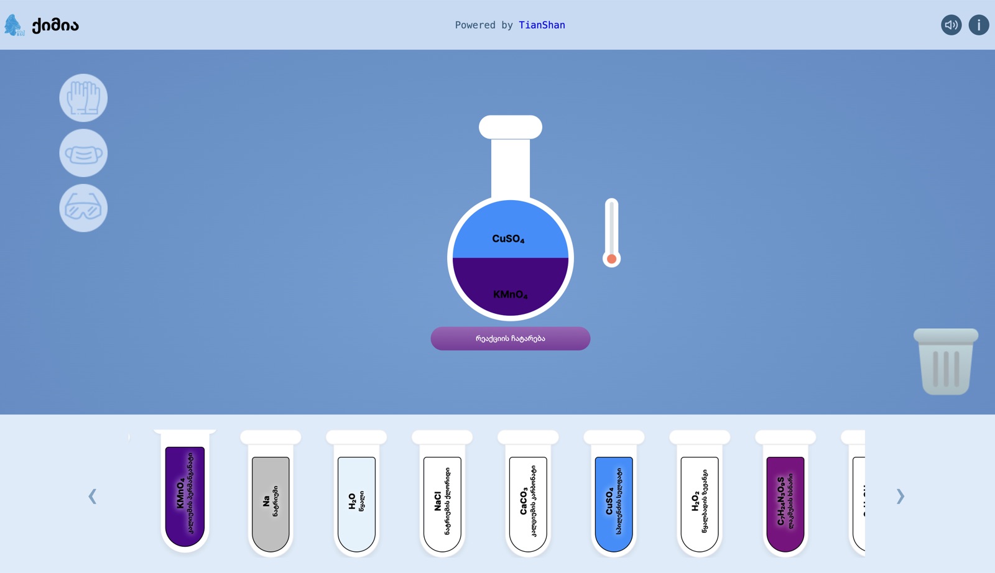This screenshot has height=573, width=995.
Task: Click the KMnO4 layer in the flask
Action: tap(510, 286)
